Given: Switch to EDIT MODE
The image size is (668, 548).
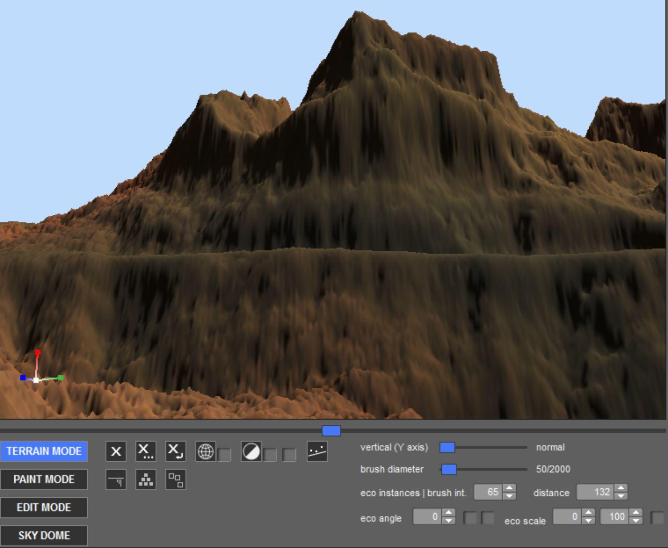Looking at the screenshot, I should click(x=44, y=507).
